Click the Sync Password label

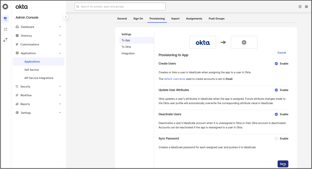tap(169, 139)
